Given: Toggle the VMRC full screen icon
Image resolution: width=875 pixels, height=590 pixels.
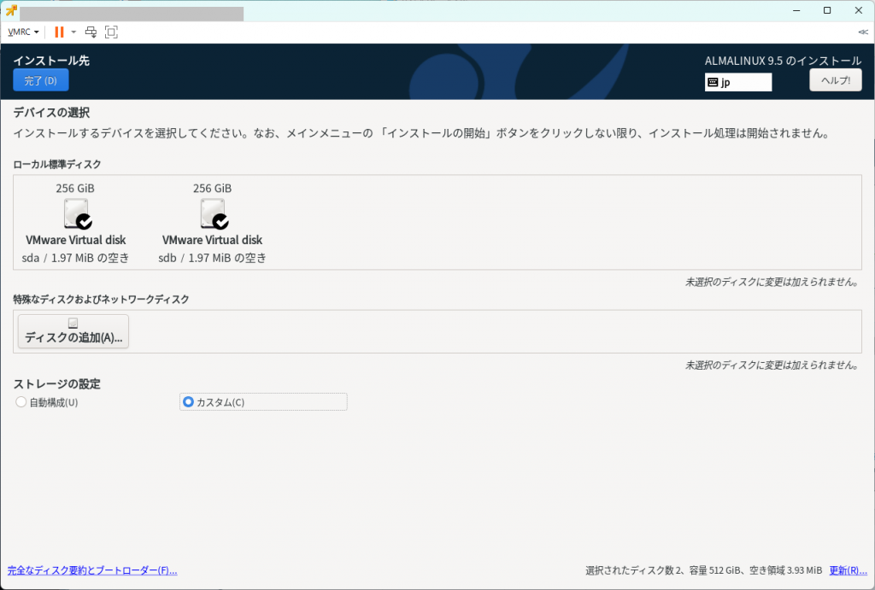Looking at the screenshot, I should (x=111, y=32).
